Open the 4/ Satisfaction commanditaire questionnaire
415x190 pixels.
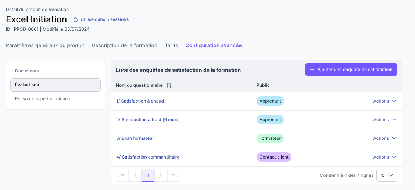click(x=148, y=157)
